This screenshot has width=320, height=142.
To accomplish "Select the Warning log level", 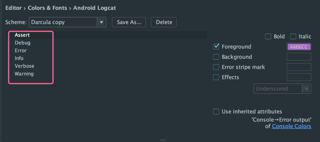I will tap(24, 74).
